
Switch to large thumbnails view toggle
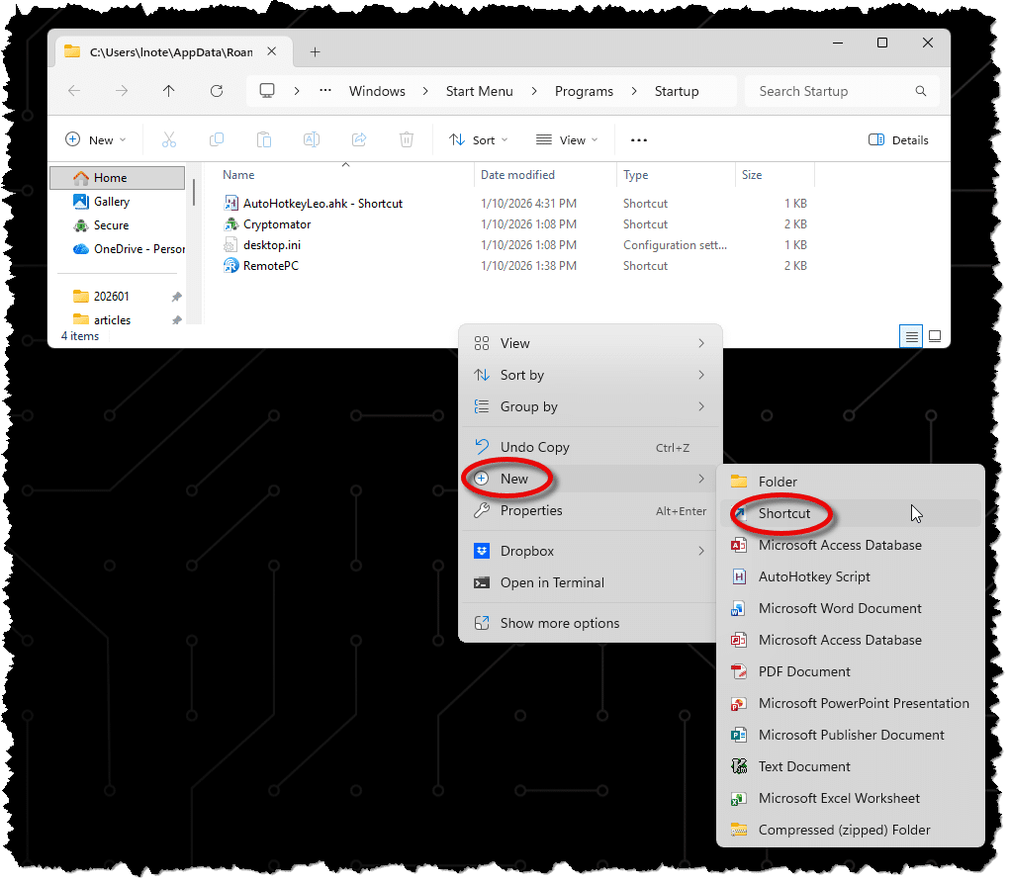[935, 336]
